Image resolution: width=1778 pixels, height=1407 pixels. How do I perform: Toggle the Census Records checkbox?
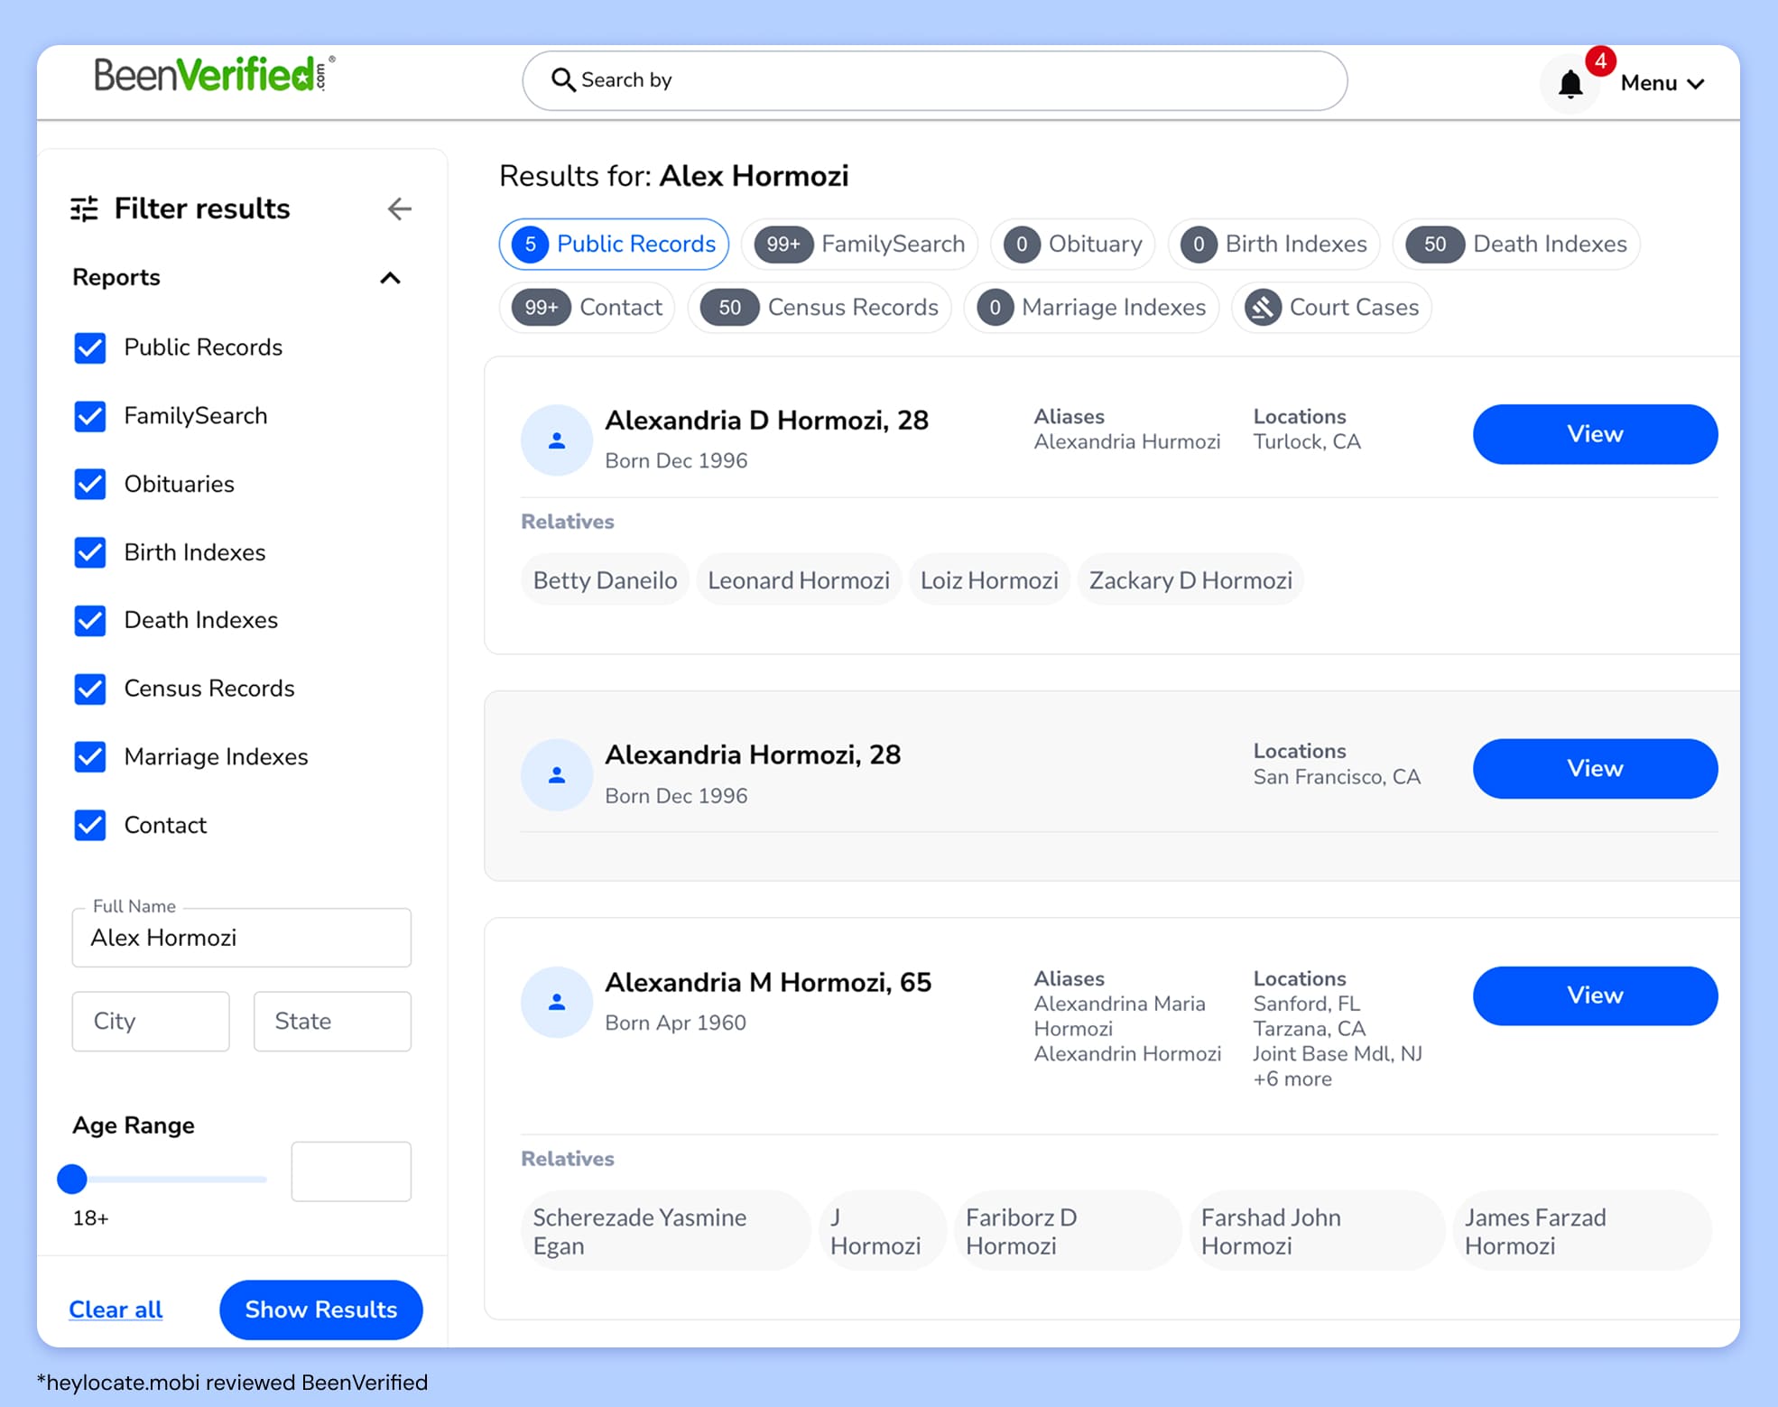pyautogui.click(x=90, y=689)
